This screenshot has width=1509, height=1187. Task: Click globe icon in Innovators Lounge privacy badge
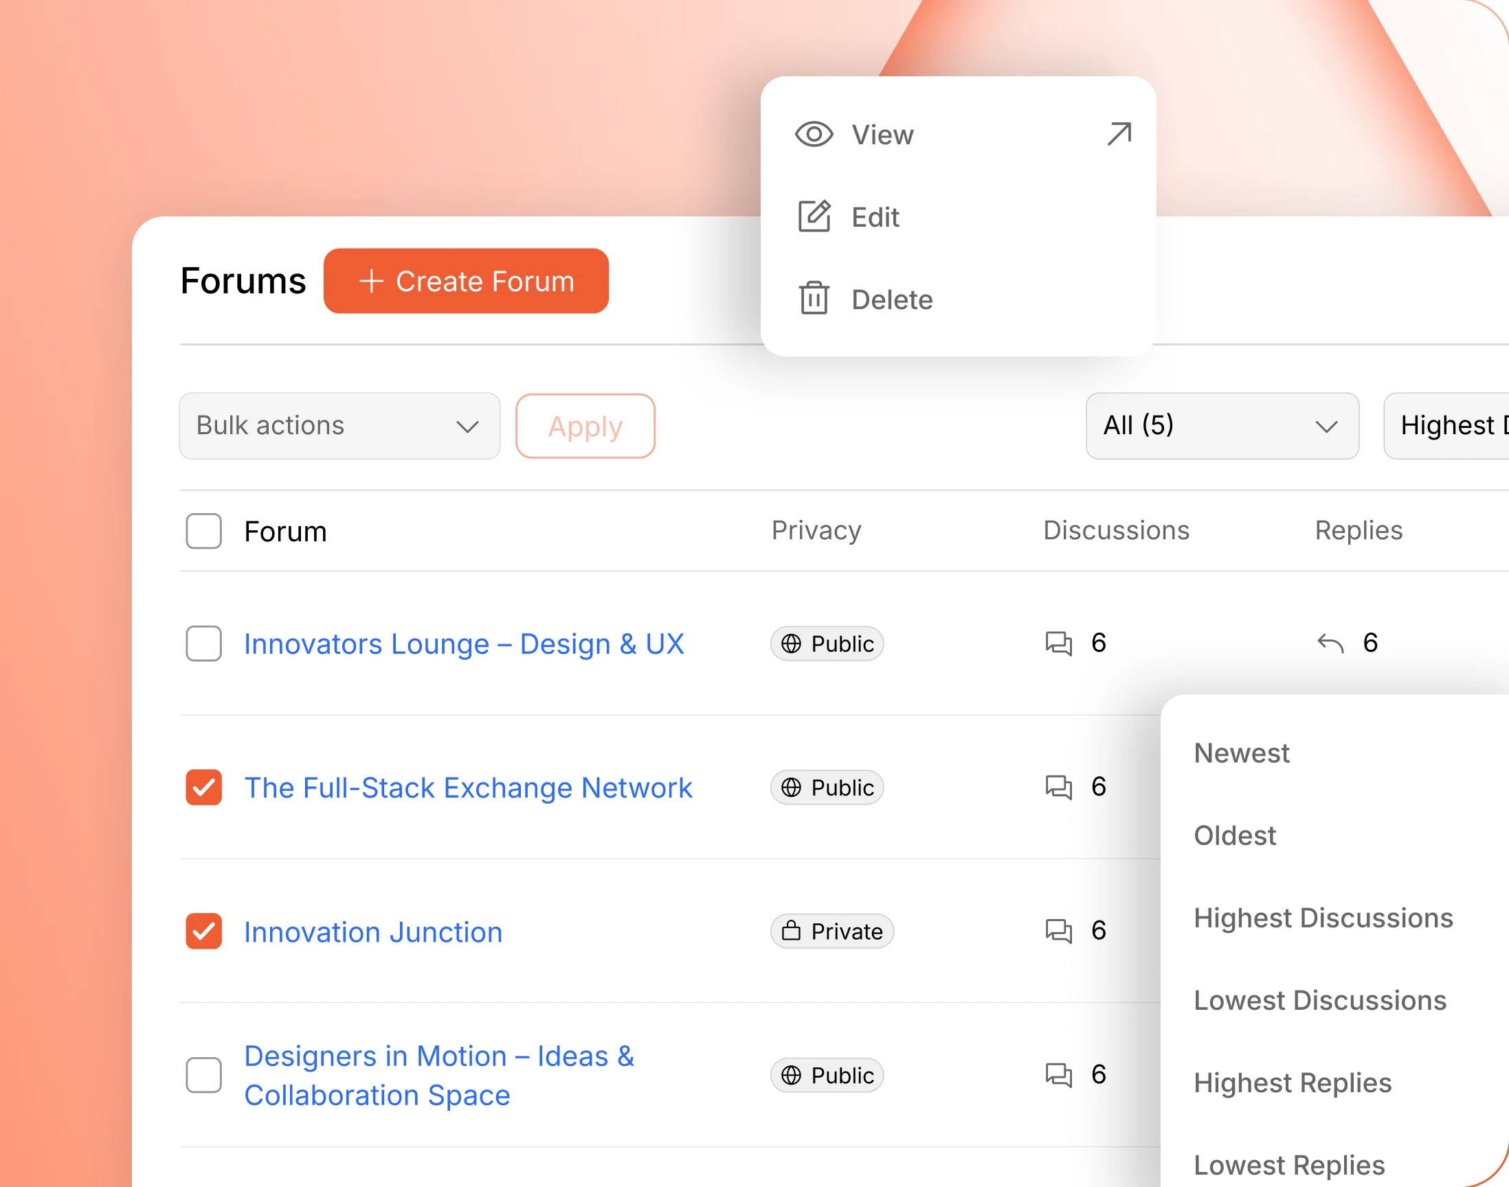tap(791, 644)
